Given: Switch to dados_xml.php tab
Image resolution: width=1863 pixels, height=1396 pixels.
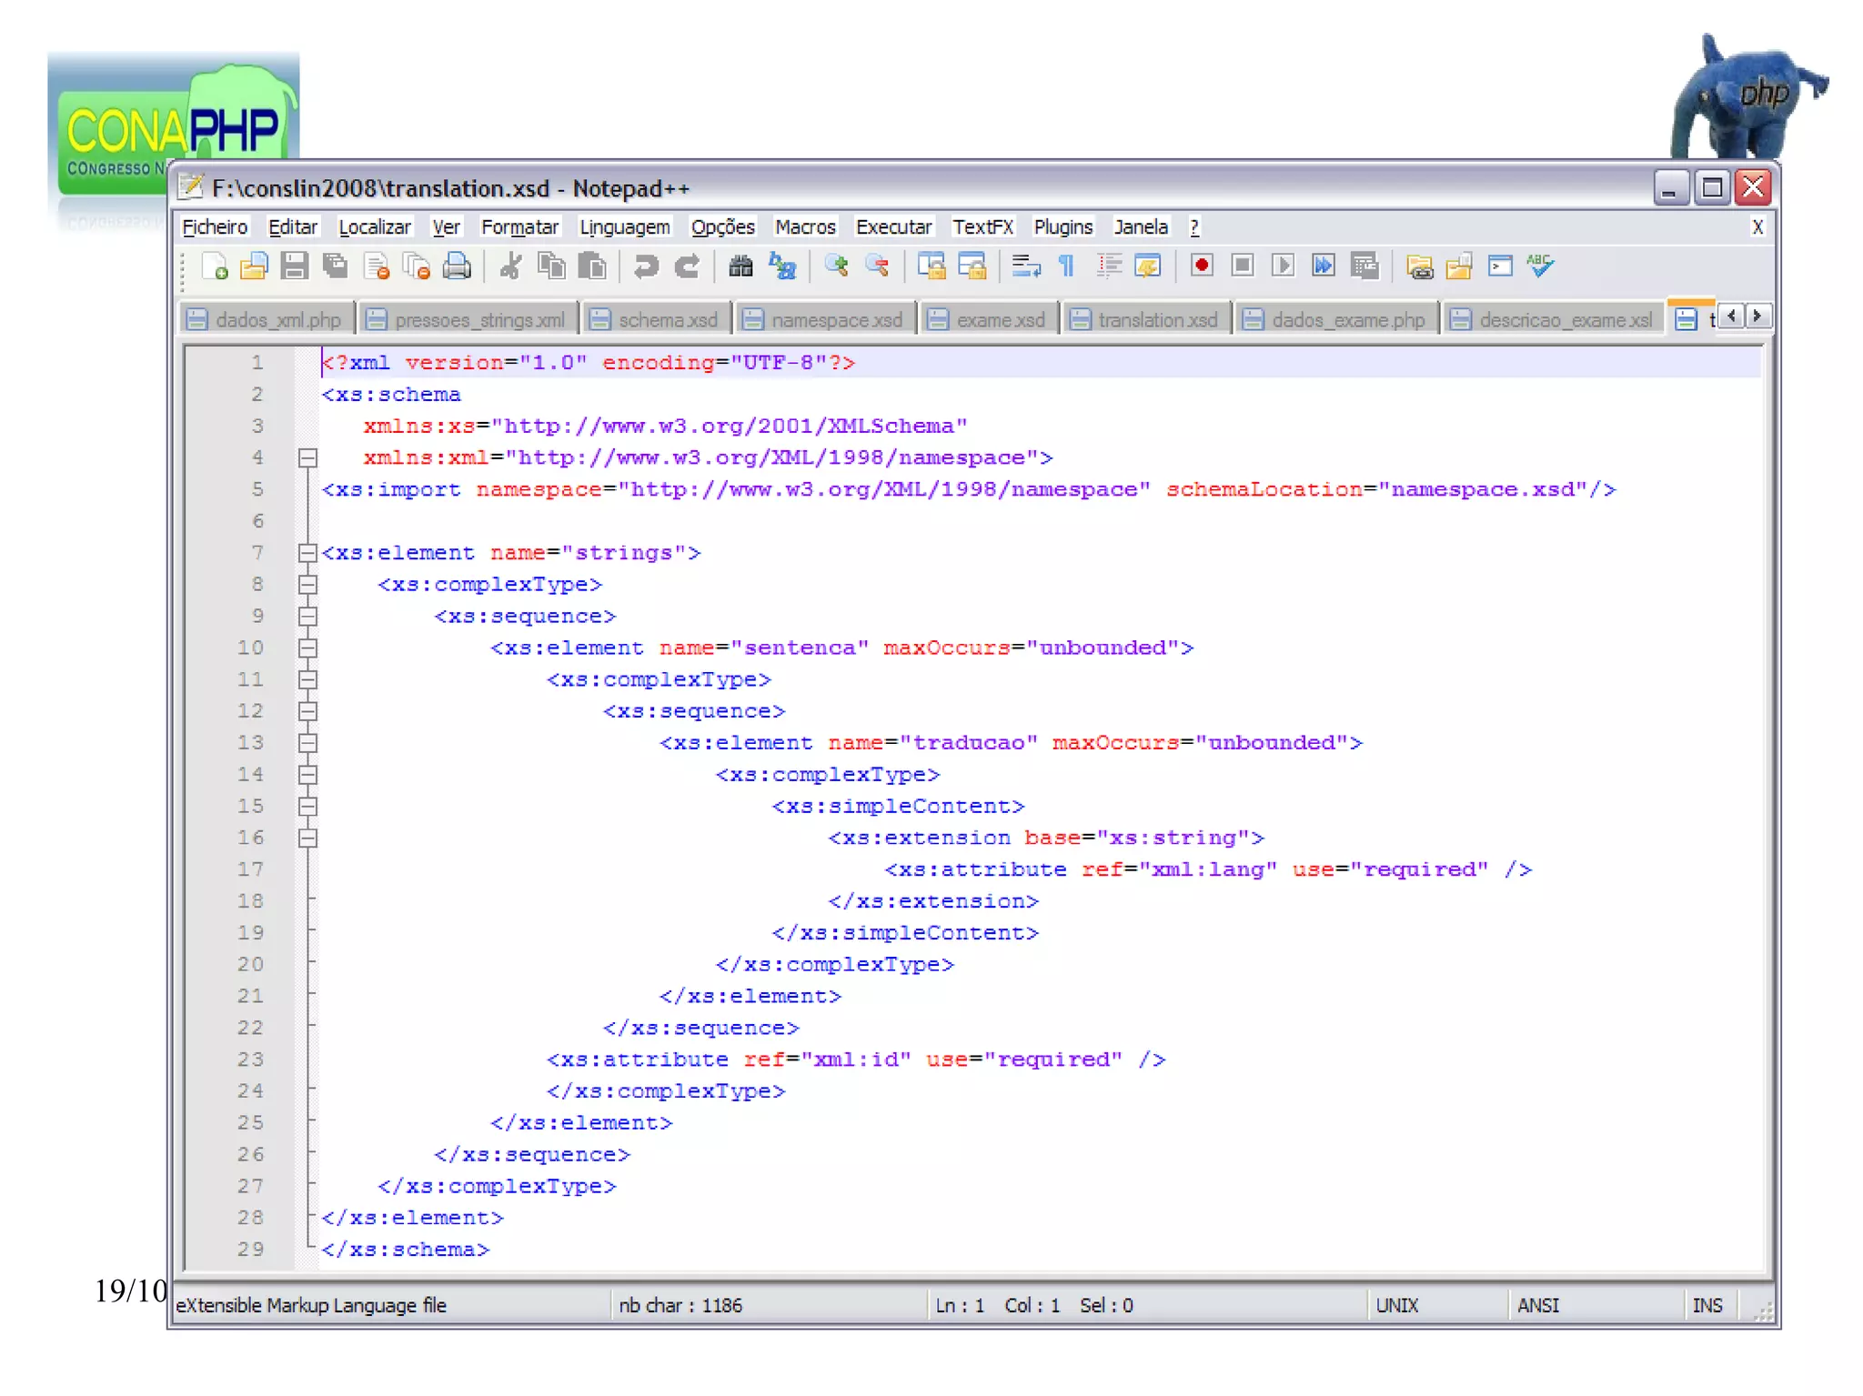Looking at the screenshot, I should (267, 320).
